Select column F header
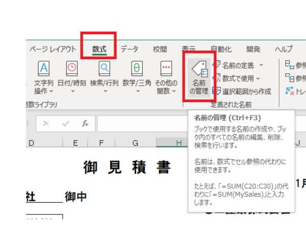This screenshot has height=237, width=306. tap(101, 143)
